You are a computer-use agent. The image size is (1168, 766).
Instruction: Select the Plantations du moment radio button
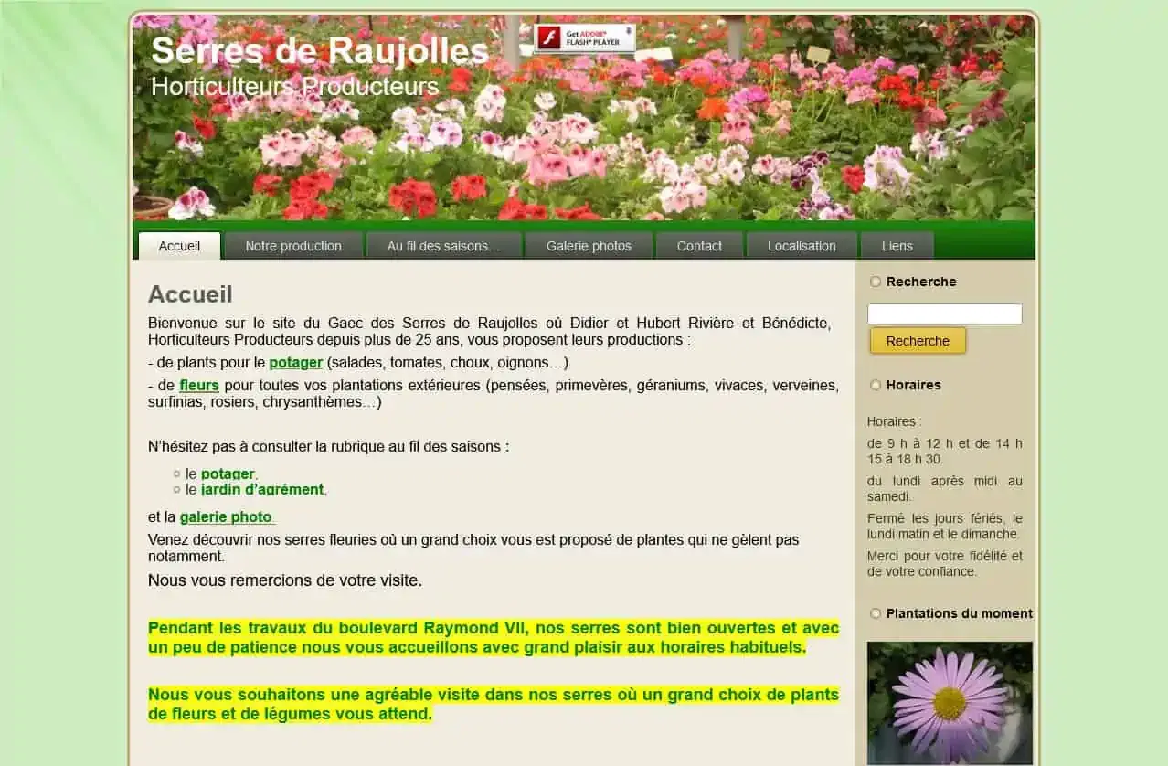click(x=876, y=613)
